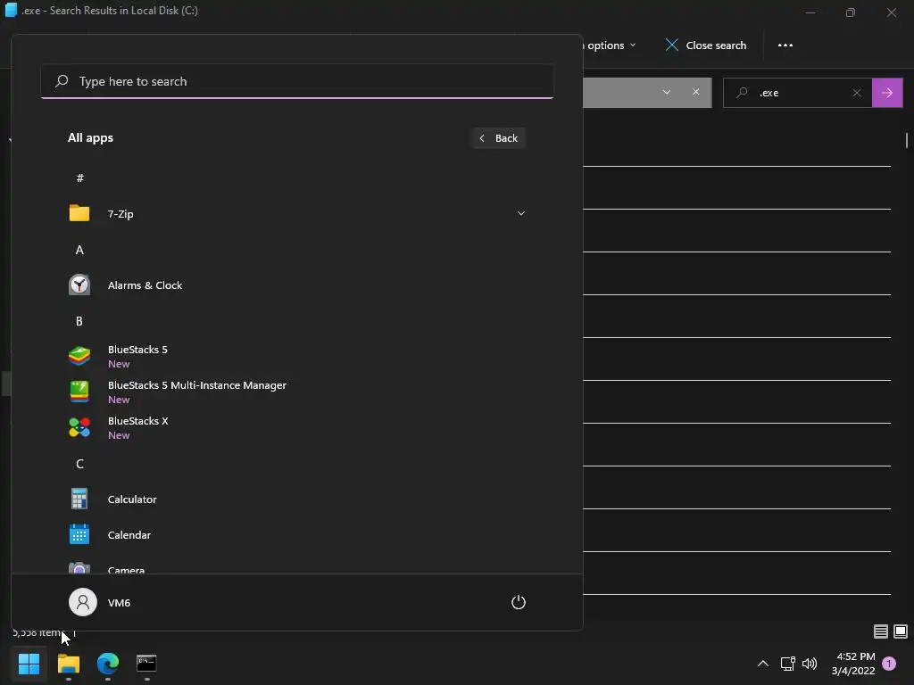Open Microsoft Edge from the taskbar
This screenshot has height=685, width=914.
tap(108, 664)
